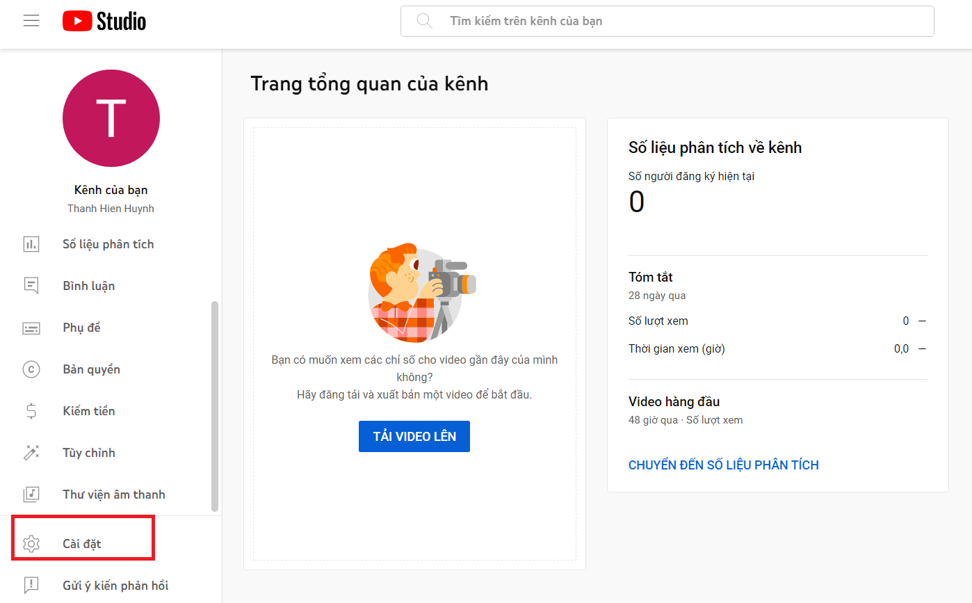This screenshot has width=972, height=603.
Task: Open the Thư viện âm thanh music icon
Action: [x=31, y=494]
